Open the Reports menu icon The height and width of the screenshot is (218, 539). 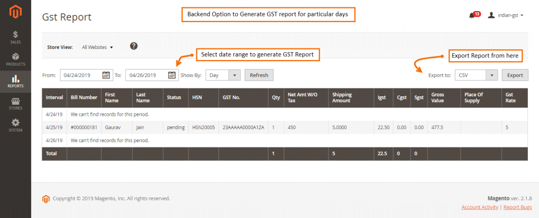(x=15, y=81)
